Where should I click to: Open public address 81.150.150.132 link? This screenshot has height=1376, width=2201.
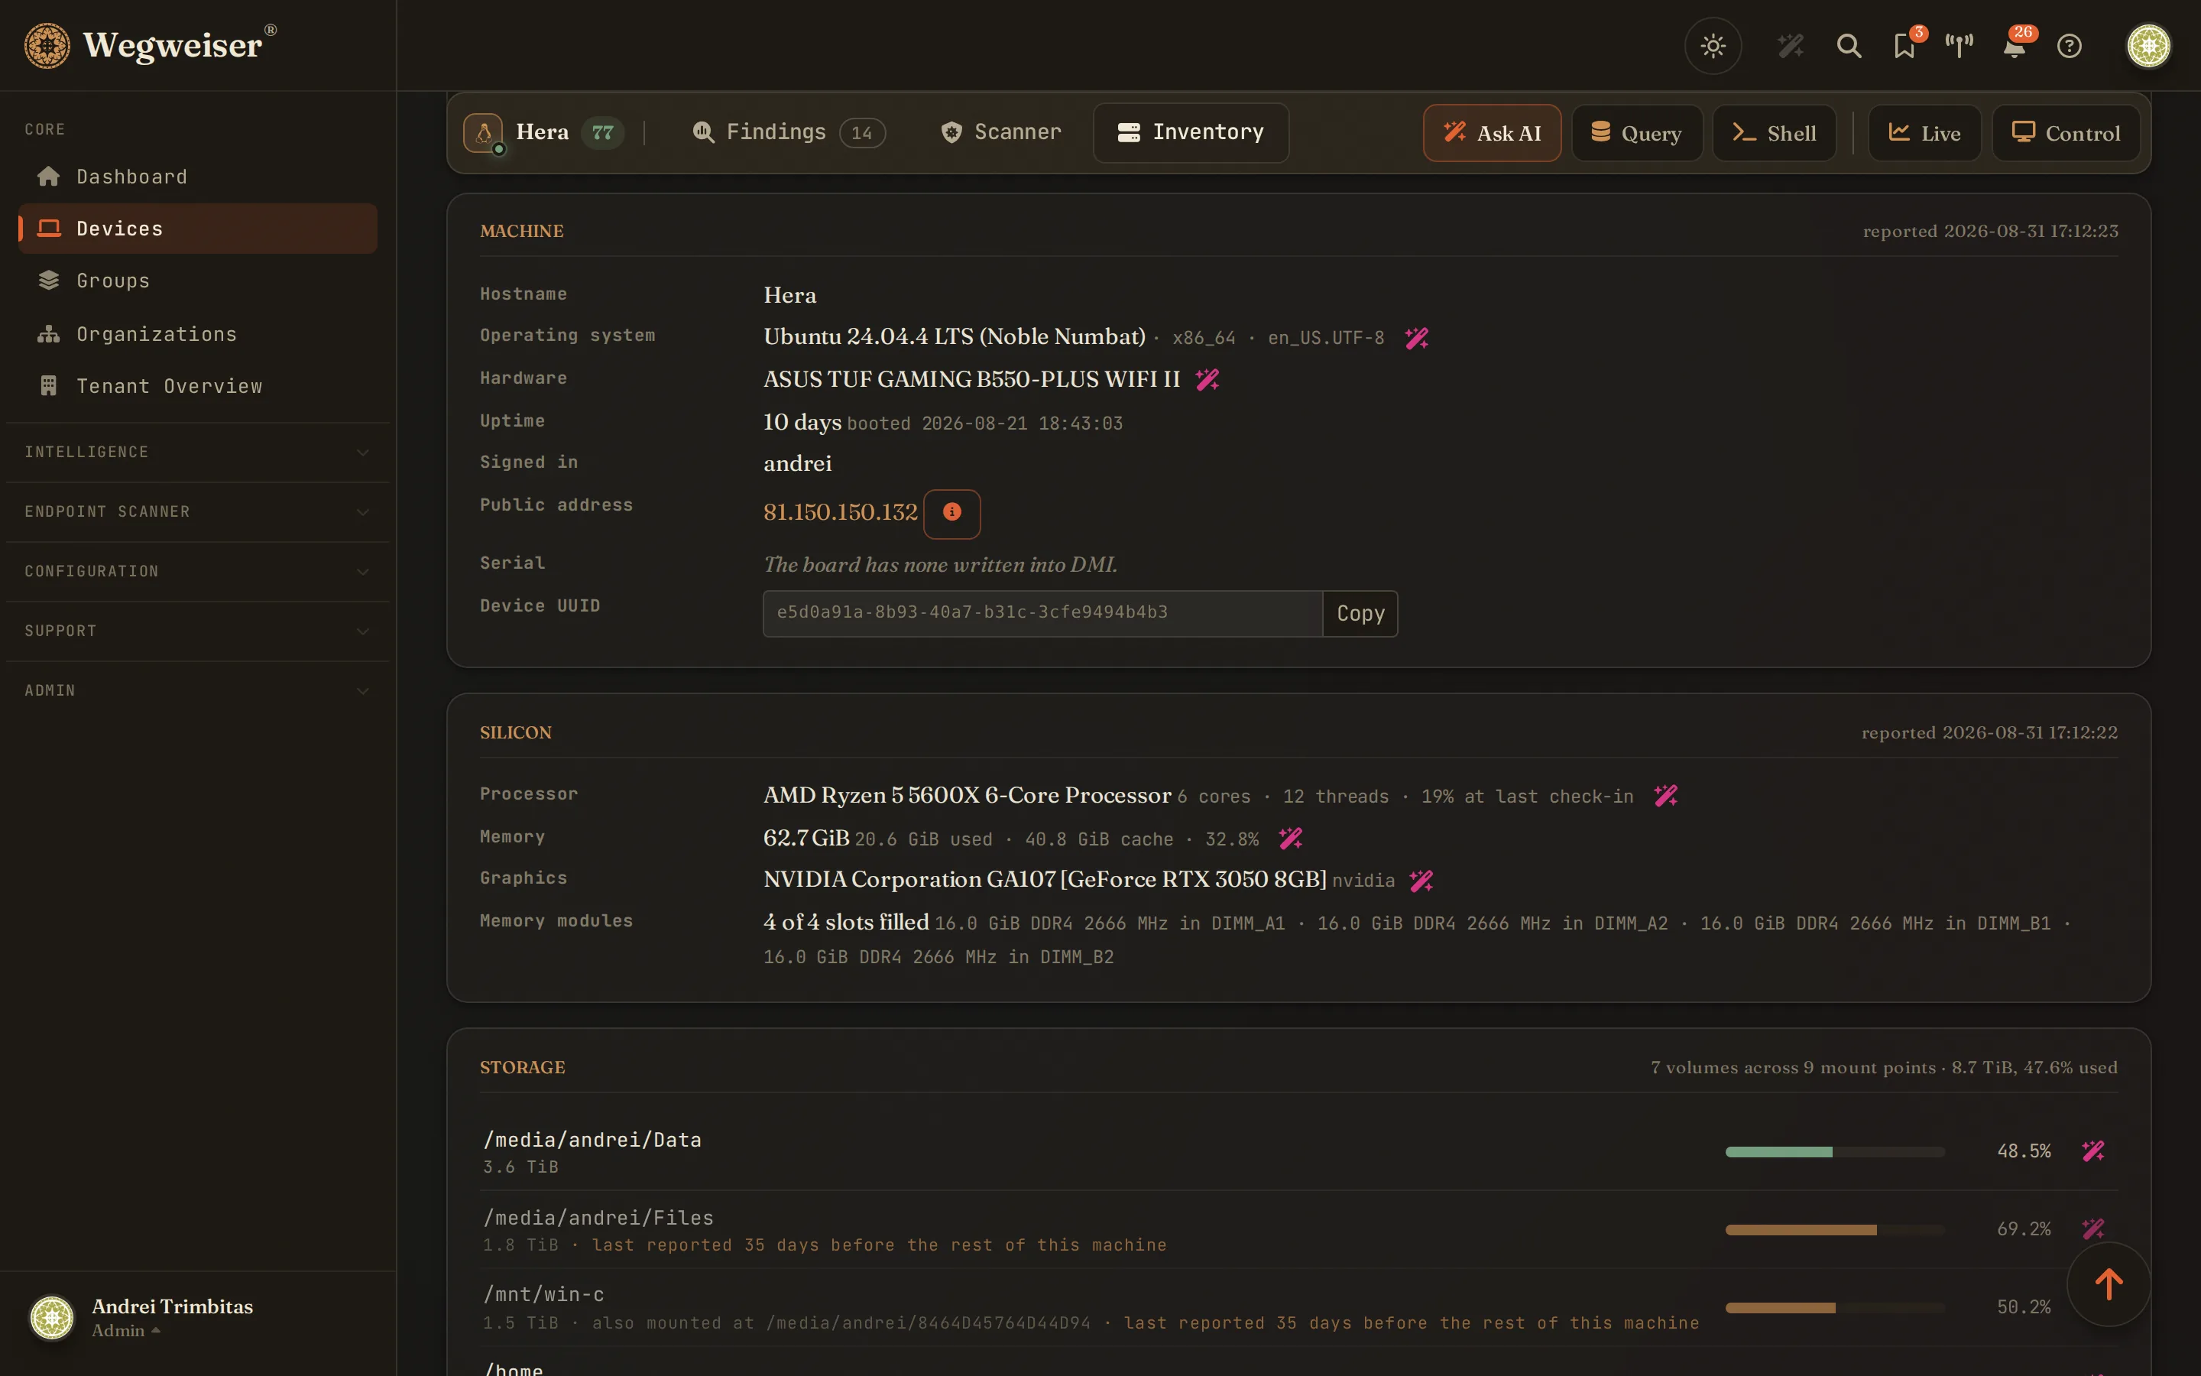pyautogui.click(x=841, y=512)
